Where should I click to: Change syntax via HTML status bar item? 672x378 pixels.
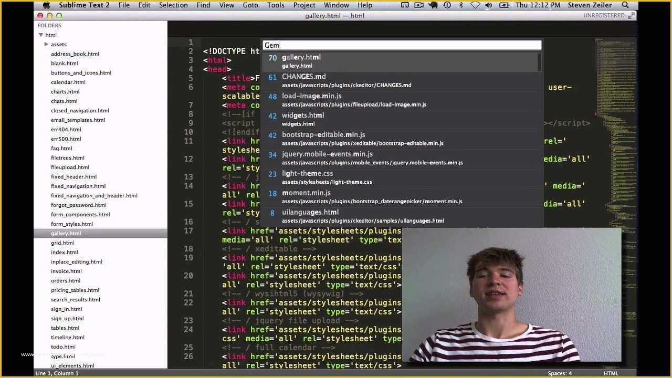click(611, 373)
